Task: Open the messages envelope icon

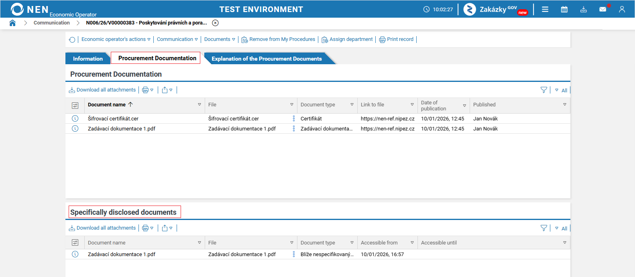Action: tap(603, 9)
